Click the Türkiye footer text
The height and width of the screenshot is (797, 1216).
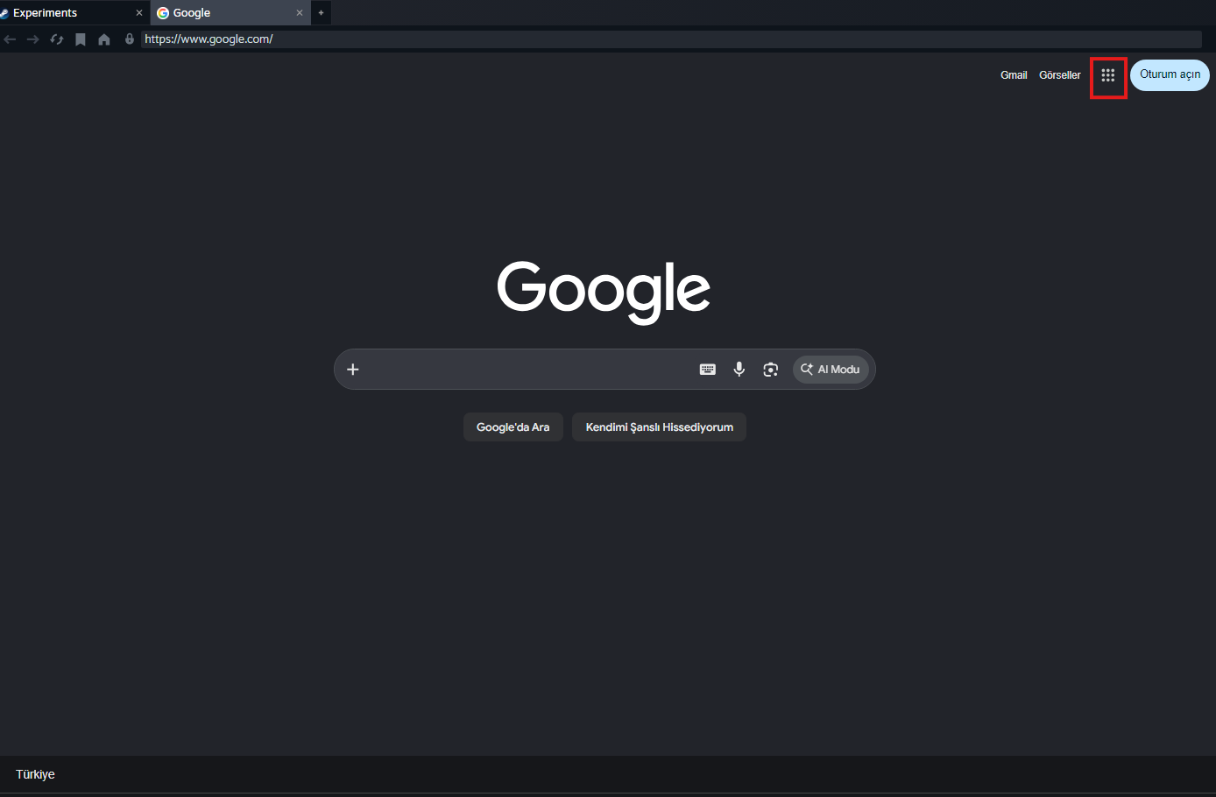[35, 774]
